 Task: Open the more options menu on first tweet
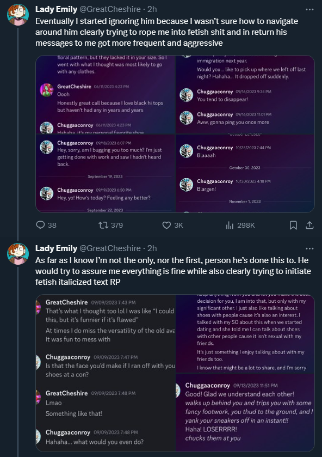(309, 9)
